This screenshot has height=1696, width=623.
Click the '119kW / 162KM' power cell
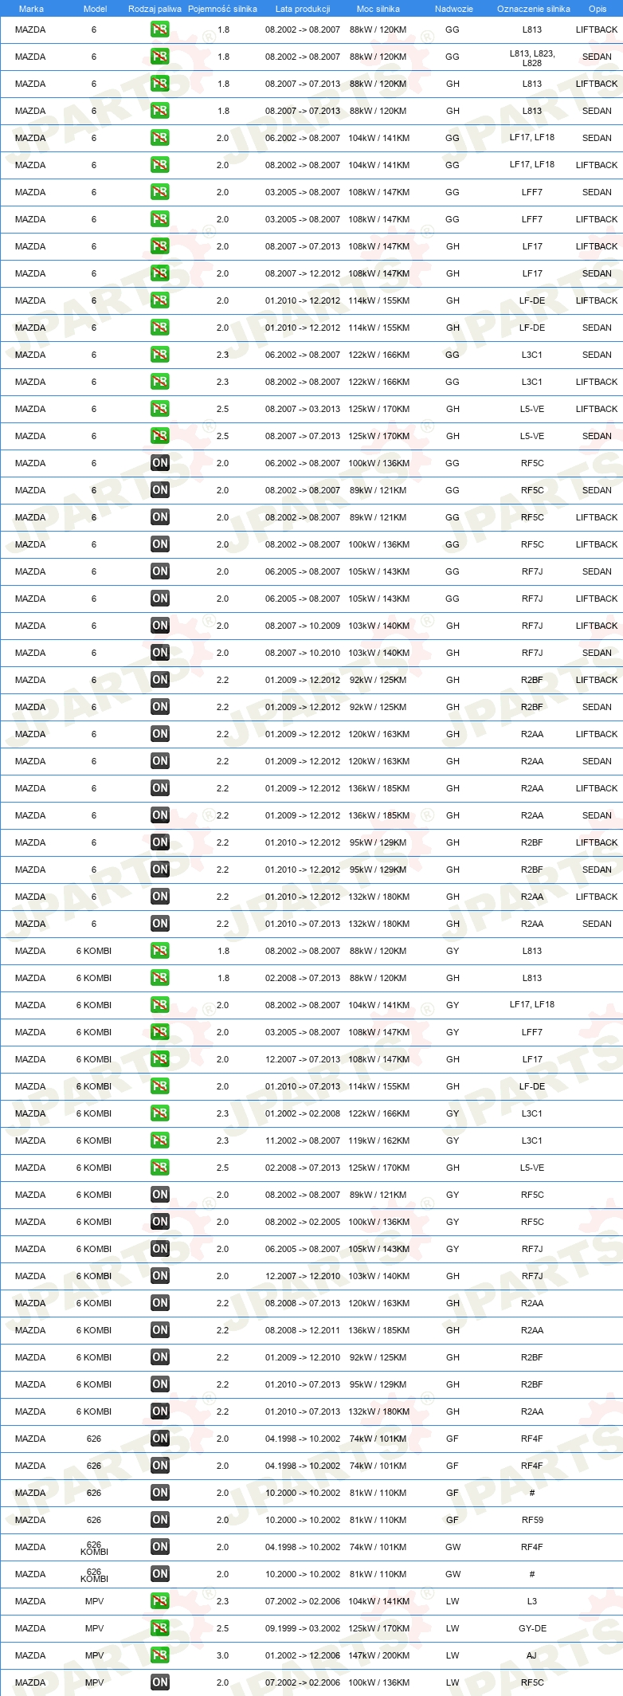click(x=378, y=1140)
